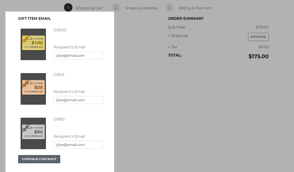The image size is (294, 172).
Task: Focus the Gift25 recipient's email field
Action: [78, 100]
